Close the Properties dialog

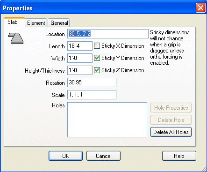(200, 7)
